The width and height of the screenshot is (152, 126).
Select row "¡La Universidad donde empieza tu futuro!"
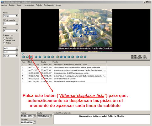64,82
